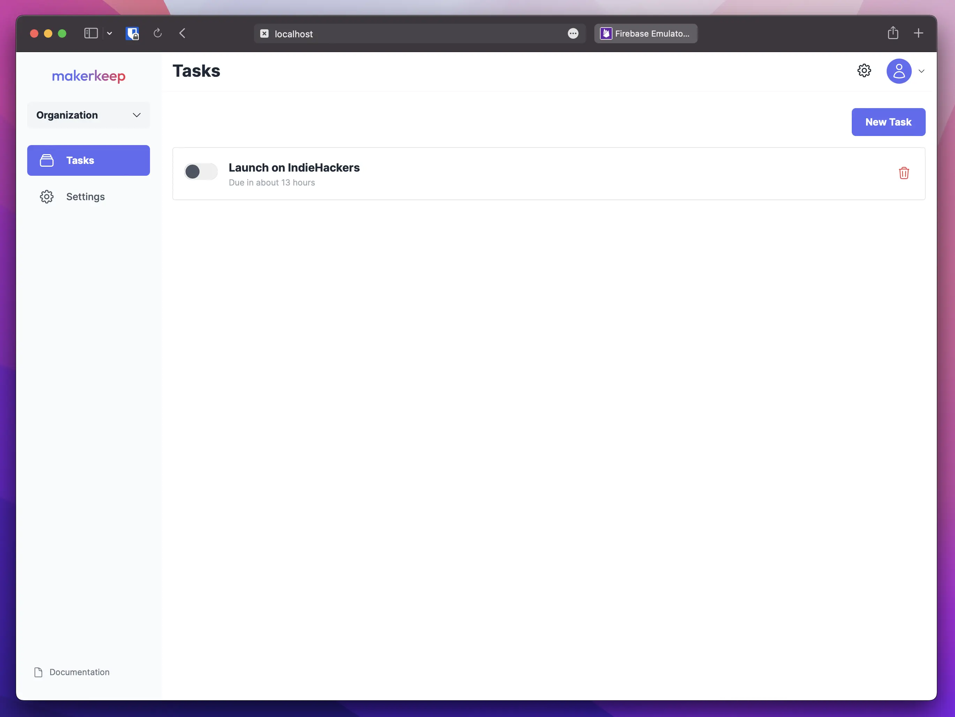Expand the sidebar toolbar dropdown arrow

point(110,33)
